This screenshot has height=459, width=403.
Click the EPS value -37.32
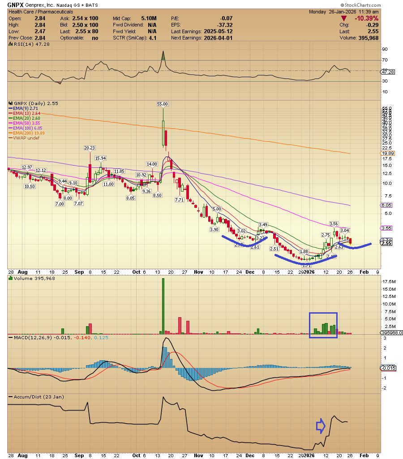point(225,25)
